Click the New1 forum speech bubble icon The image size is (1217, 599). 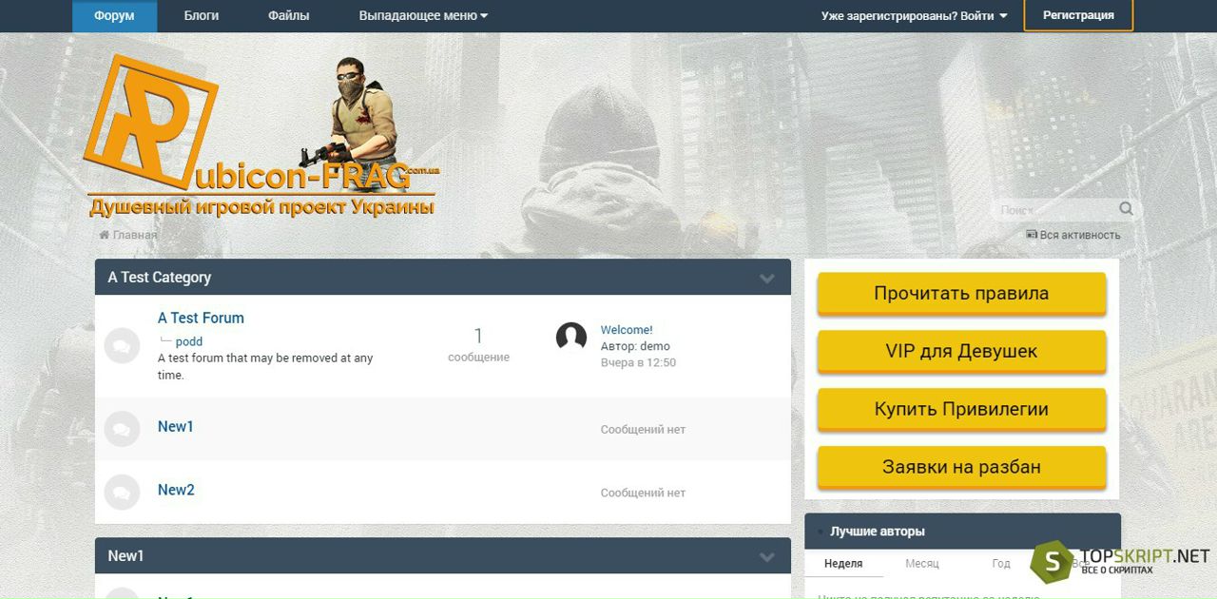coord(122,429)
